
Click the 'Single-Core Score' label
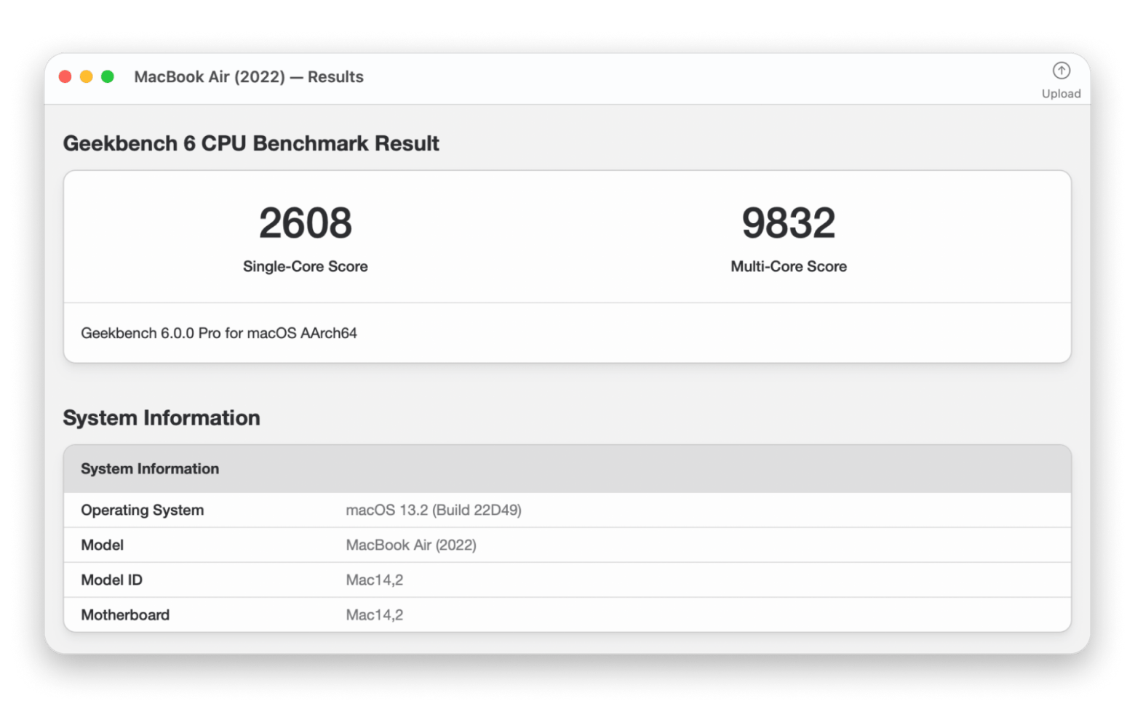(x=305, y=267)
